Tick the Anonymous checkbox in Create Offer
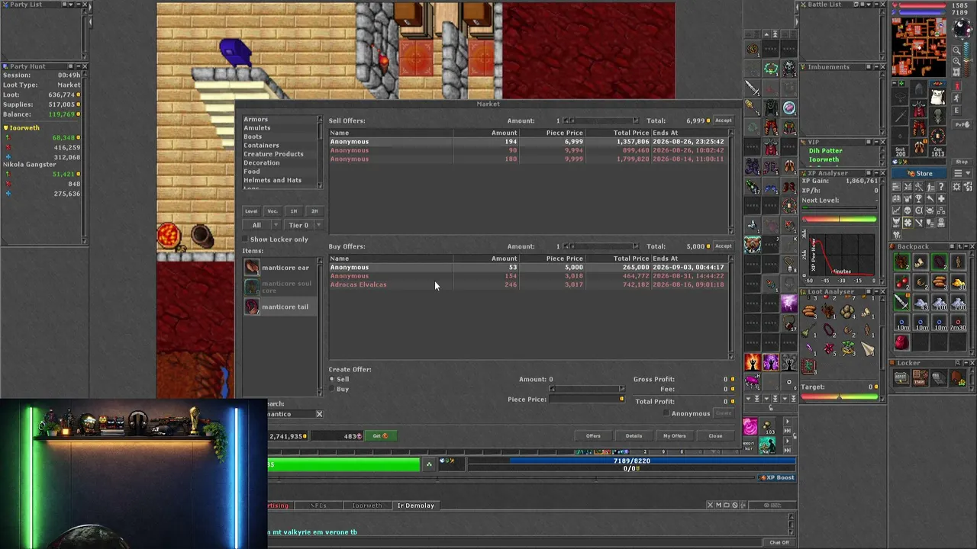Viewport: 977px width, 549px height. click(x=667, y=413)
